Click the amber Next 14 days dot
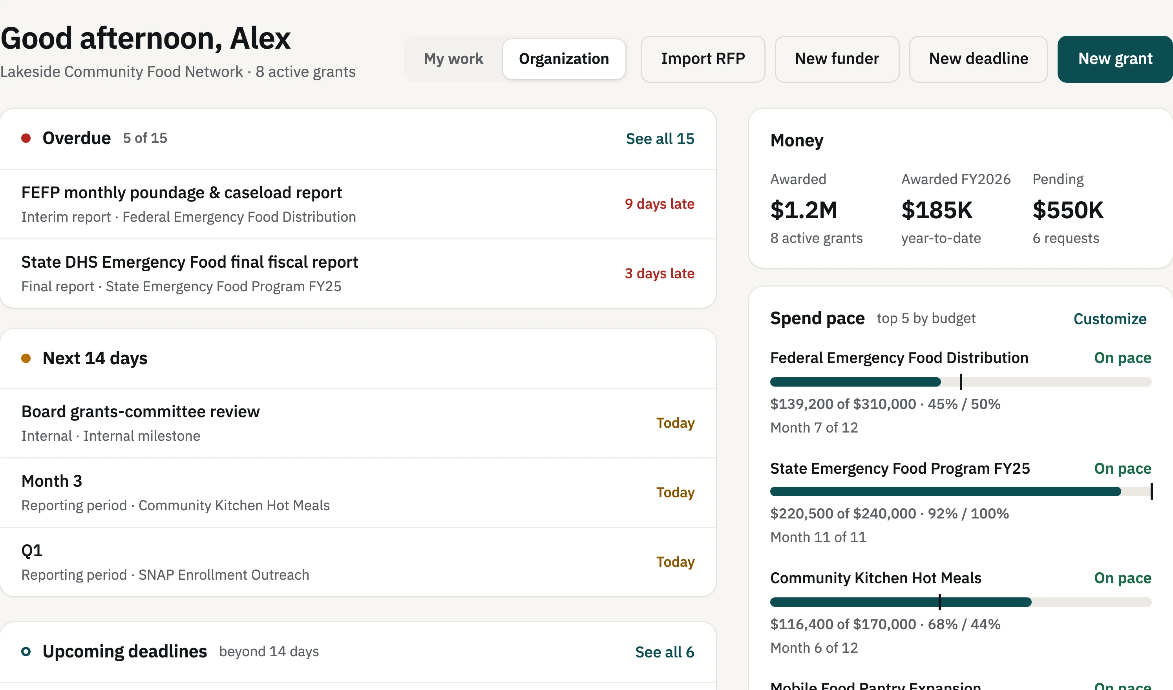This screenshot has height=690, width=1173. [26, 358]
